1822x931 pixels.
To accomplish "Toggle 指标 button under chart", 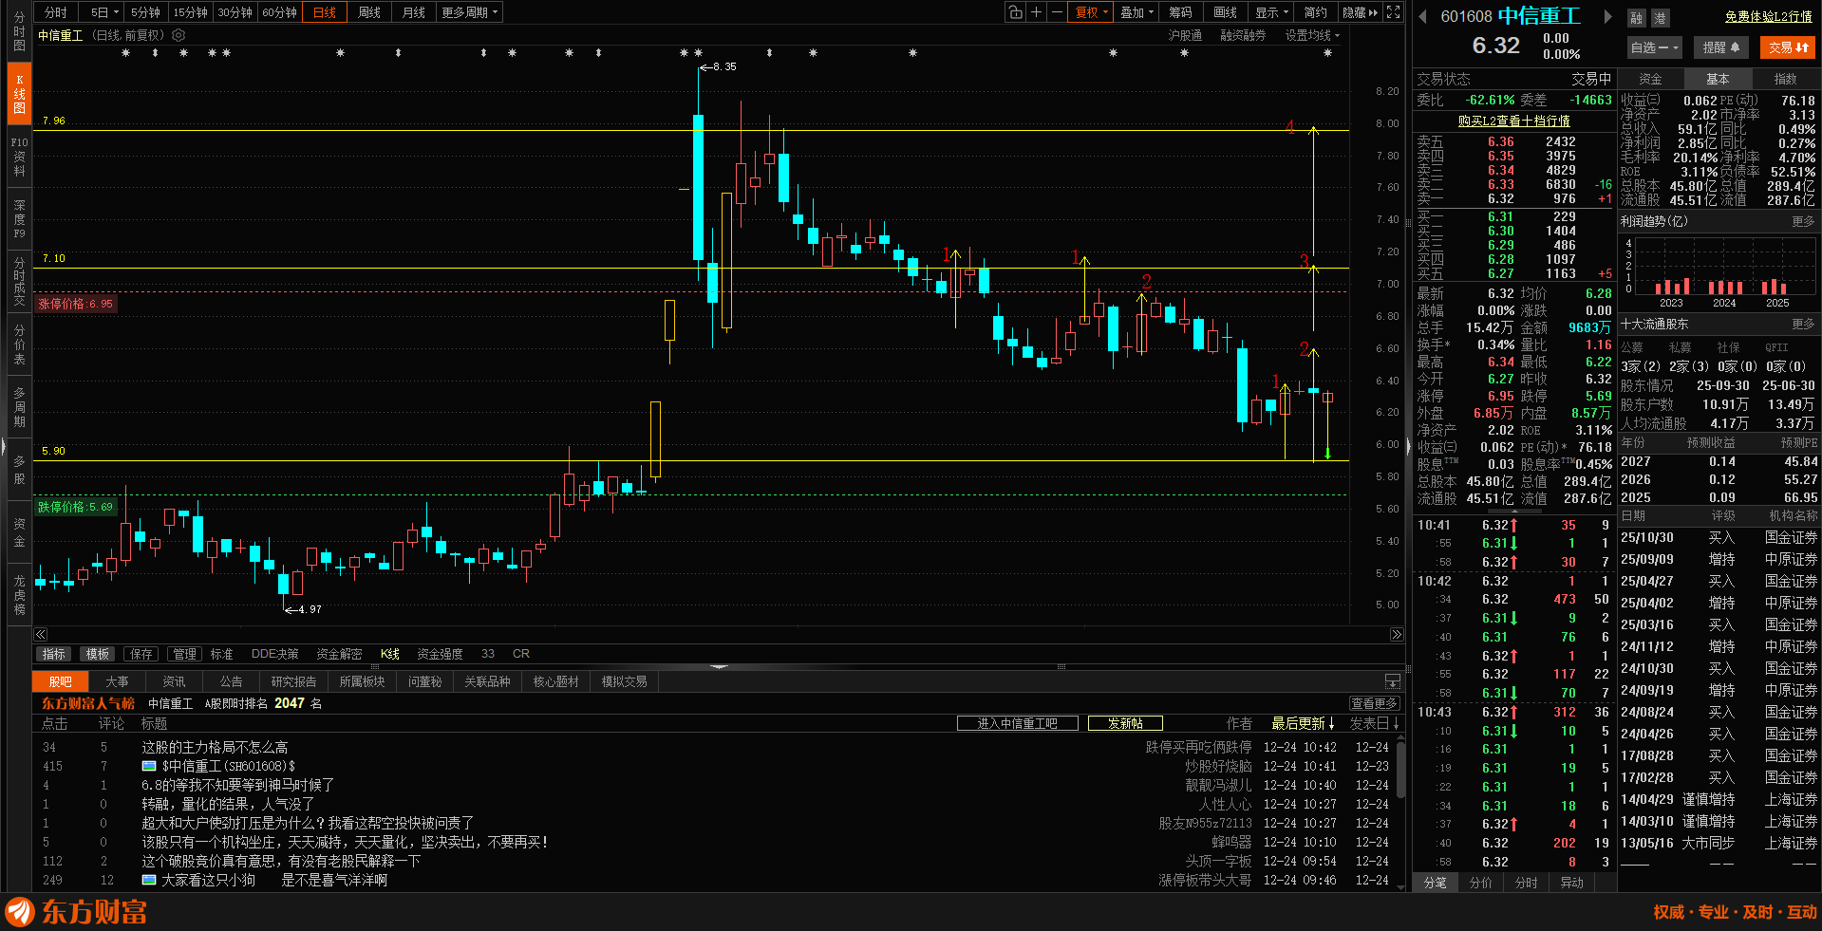I will click(x=54, y=654).
